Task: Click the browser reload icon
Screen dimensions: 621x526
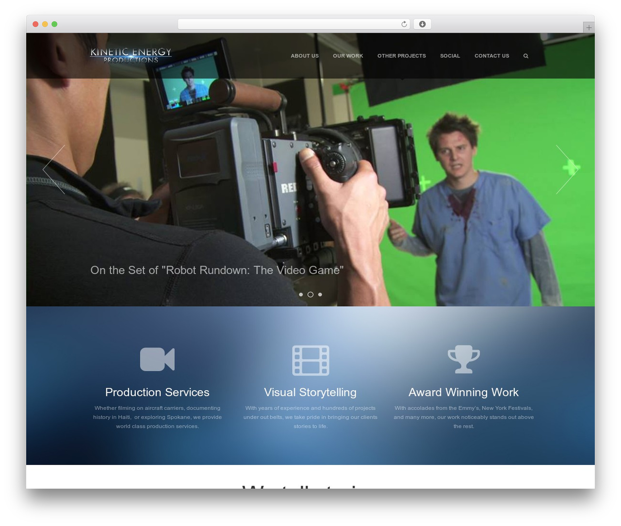Action: 404,24
